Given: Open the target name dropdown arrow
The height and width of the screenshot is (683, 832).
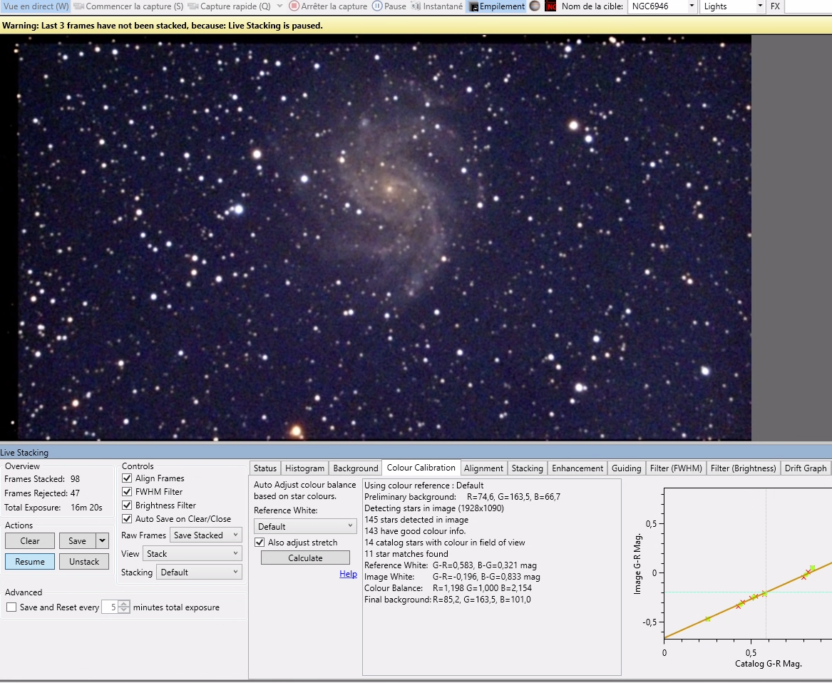Looking at the screenshot, I should pos(692,6).
